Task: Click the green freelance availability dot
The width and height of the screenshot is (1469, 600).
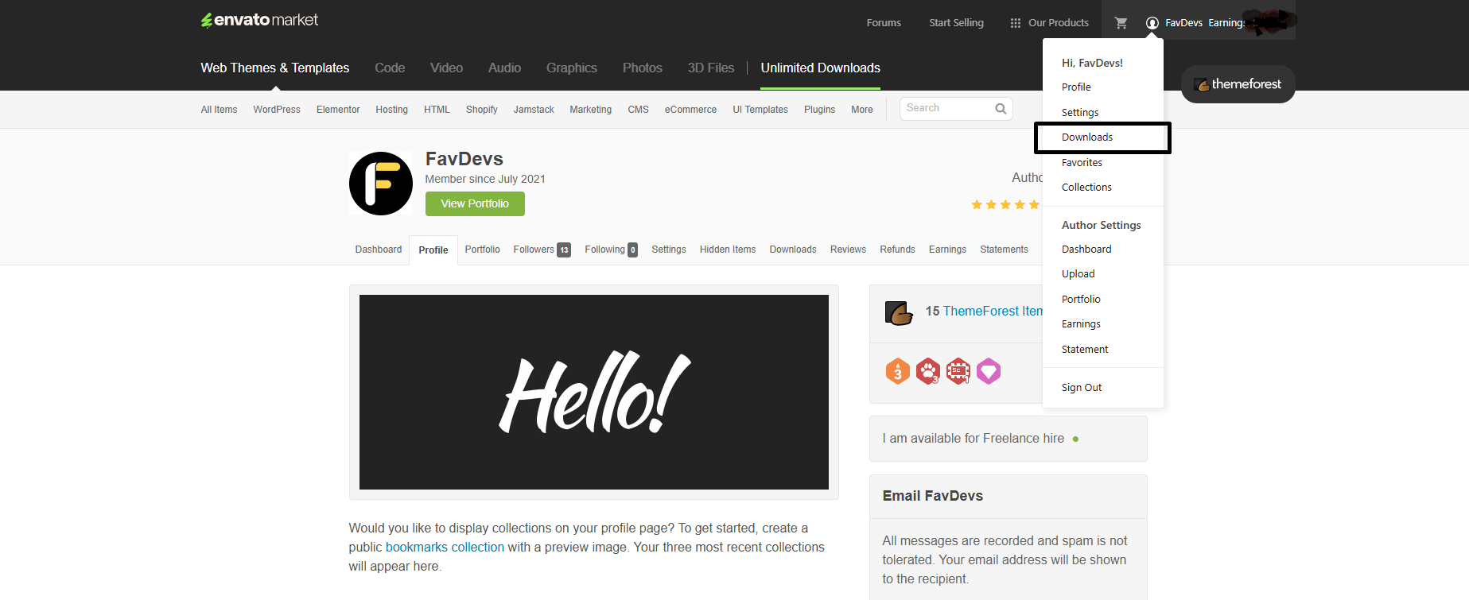Action: [x=1075, y=439]
